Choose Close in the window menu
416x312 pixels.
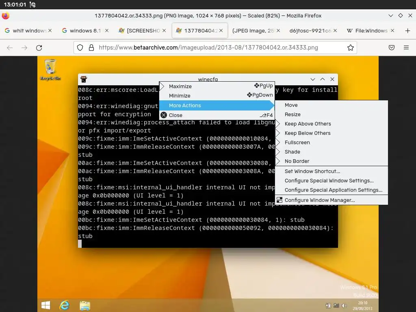(x=217, y=115)
